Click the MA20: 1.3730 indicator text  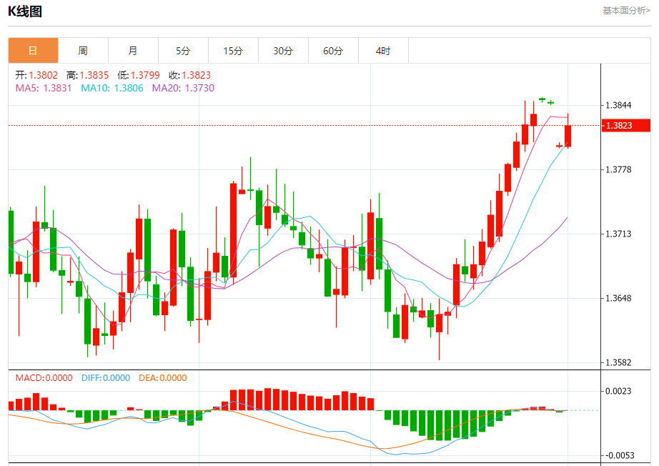coord(183,88)
